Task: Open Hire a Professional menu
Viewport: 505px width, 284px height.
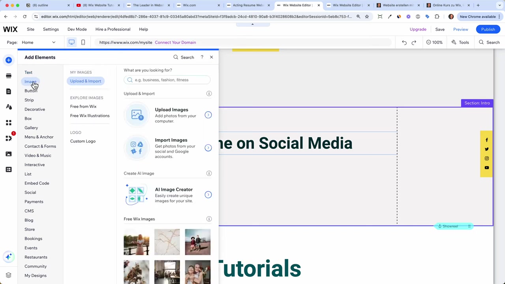Action: tap(113, 29)
